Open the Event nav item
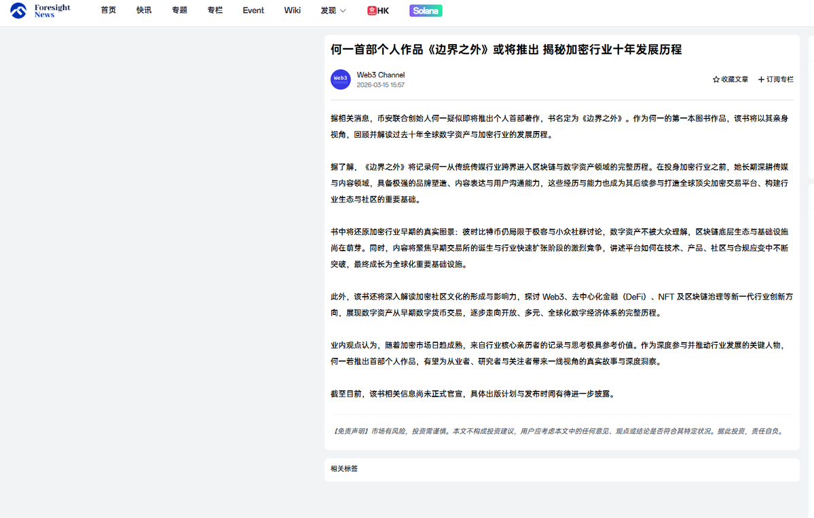 point(253,10)
